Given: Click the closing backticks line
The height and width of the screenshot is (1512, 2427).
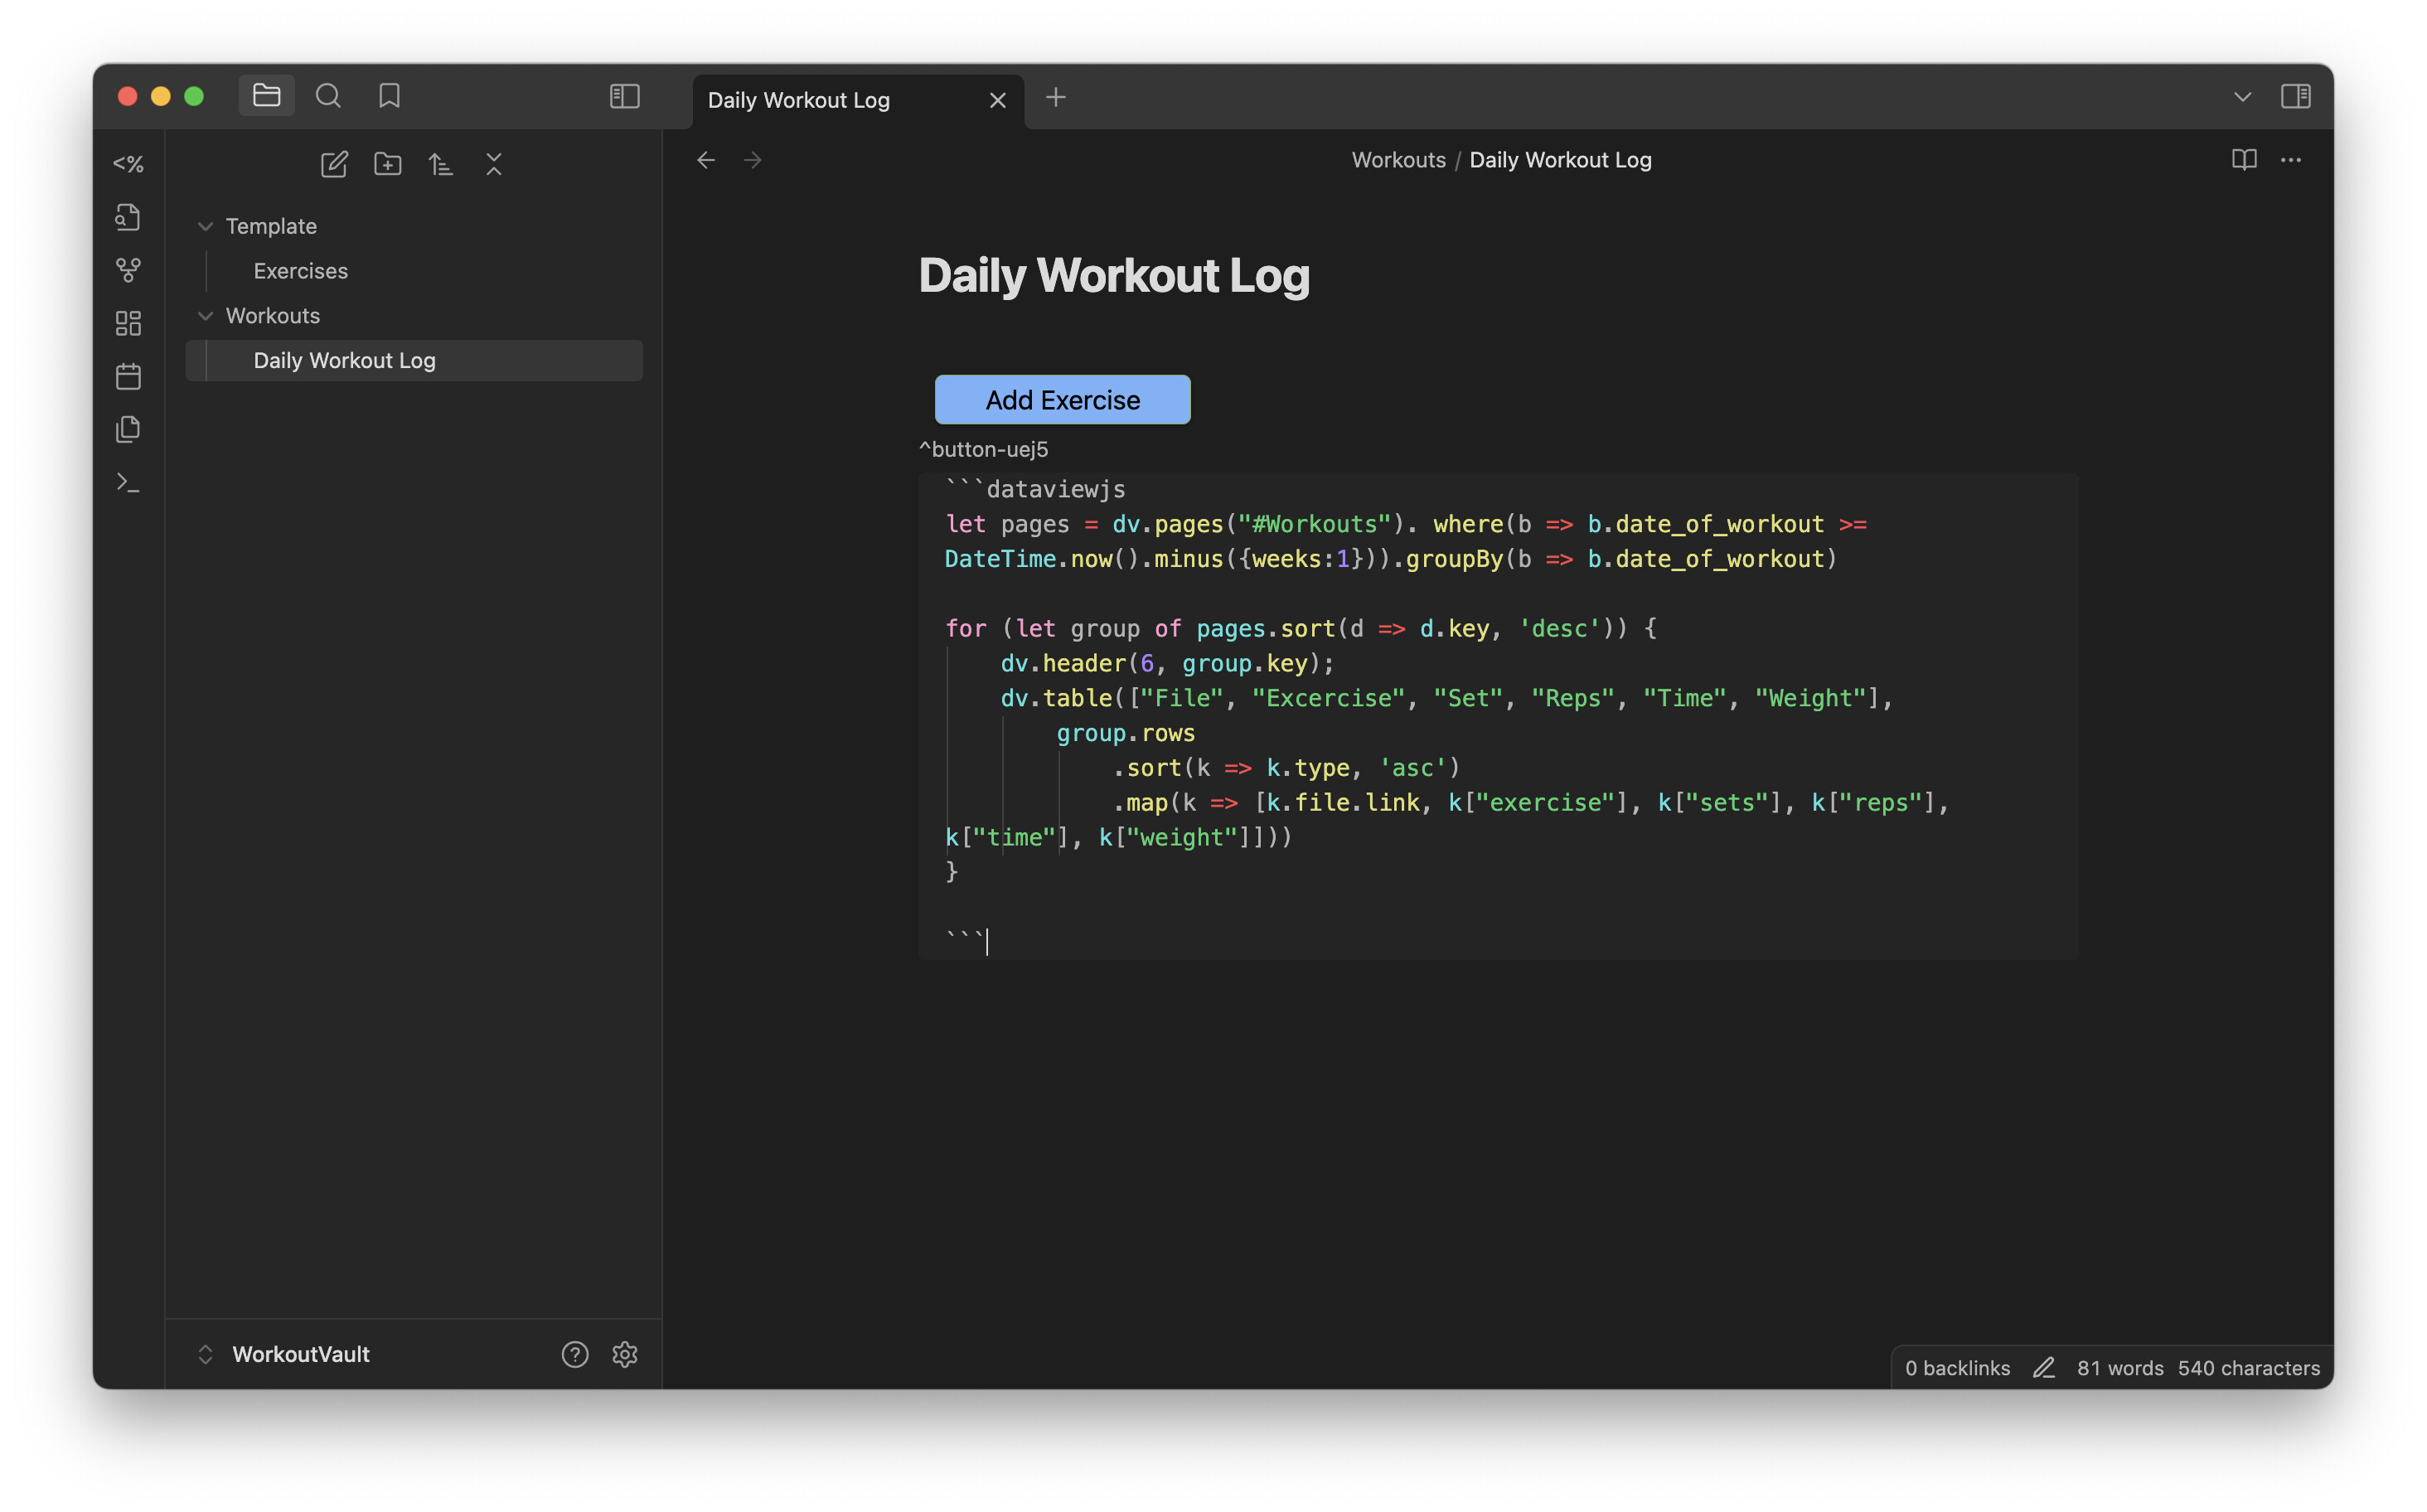Looking at the screenshot, I should [x=965, y=941].
